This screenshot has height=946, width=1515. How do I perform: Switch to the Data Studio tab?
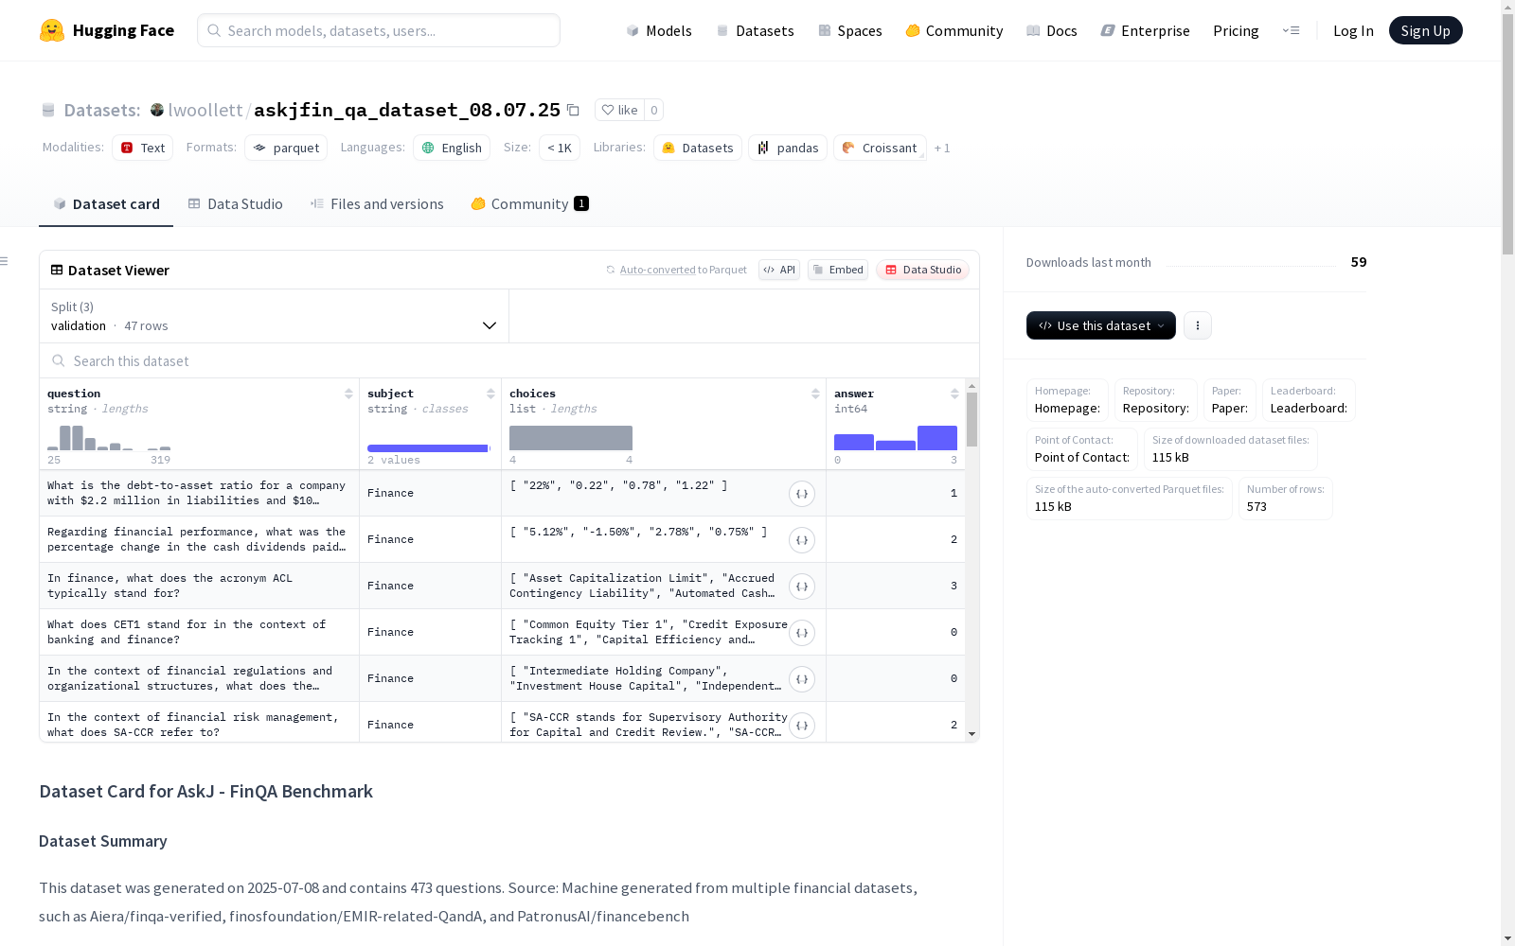pyautogui.click(x=236, y=203)
